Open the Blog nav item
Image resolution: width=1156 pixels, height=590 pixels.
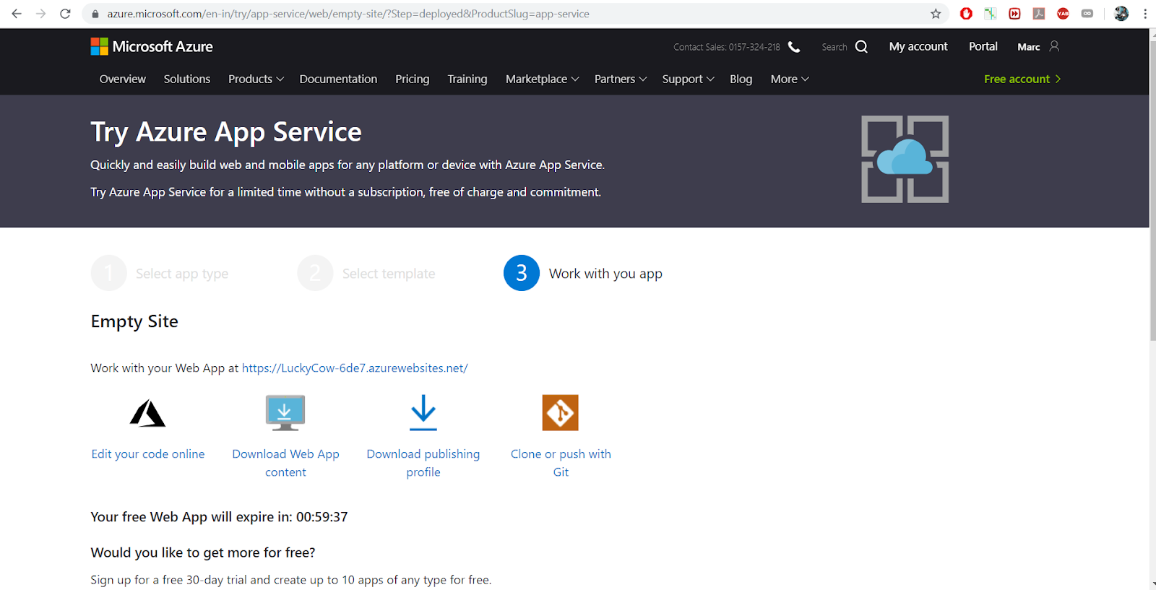(741, 79)
